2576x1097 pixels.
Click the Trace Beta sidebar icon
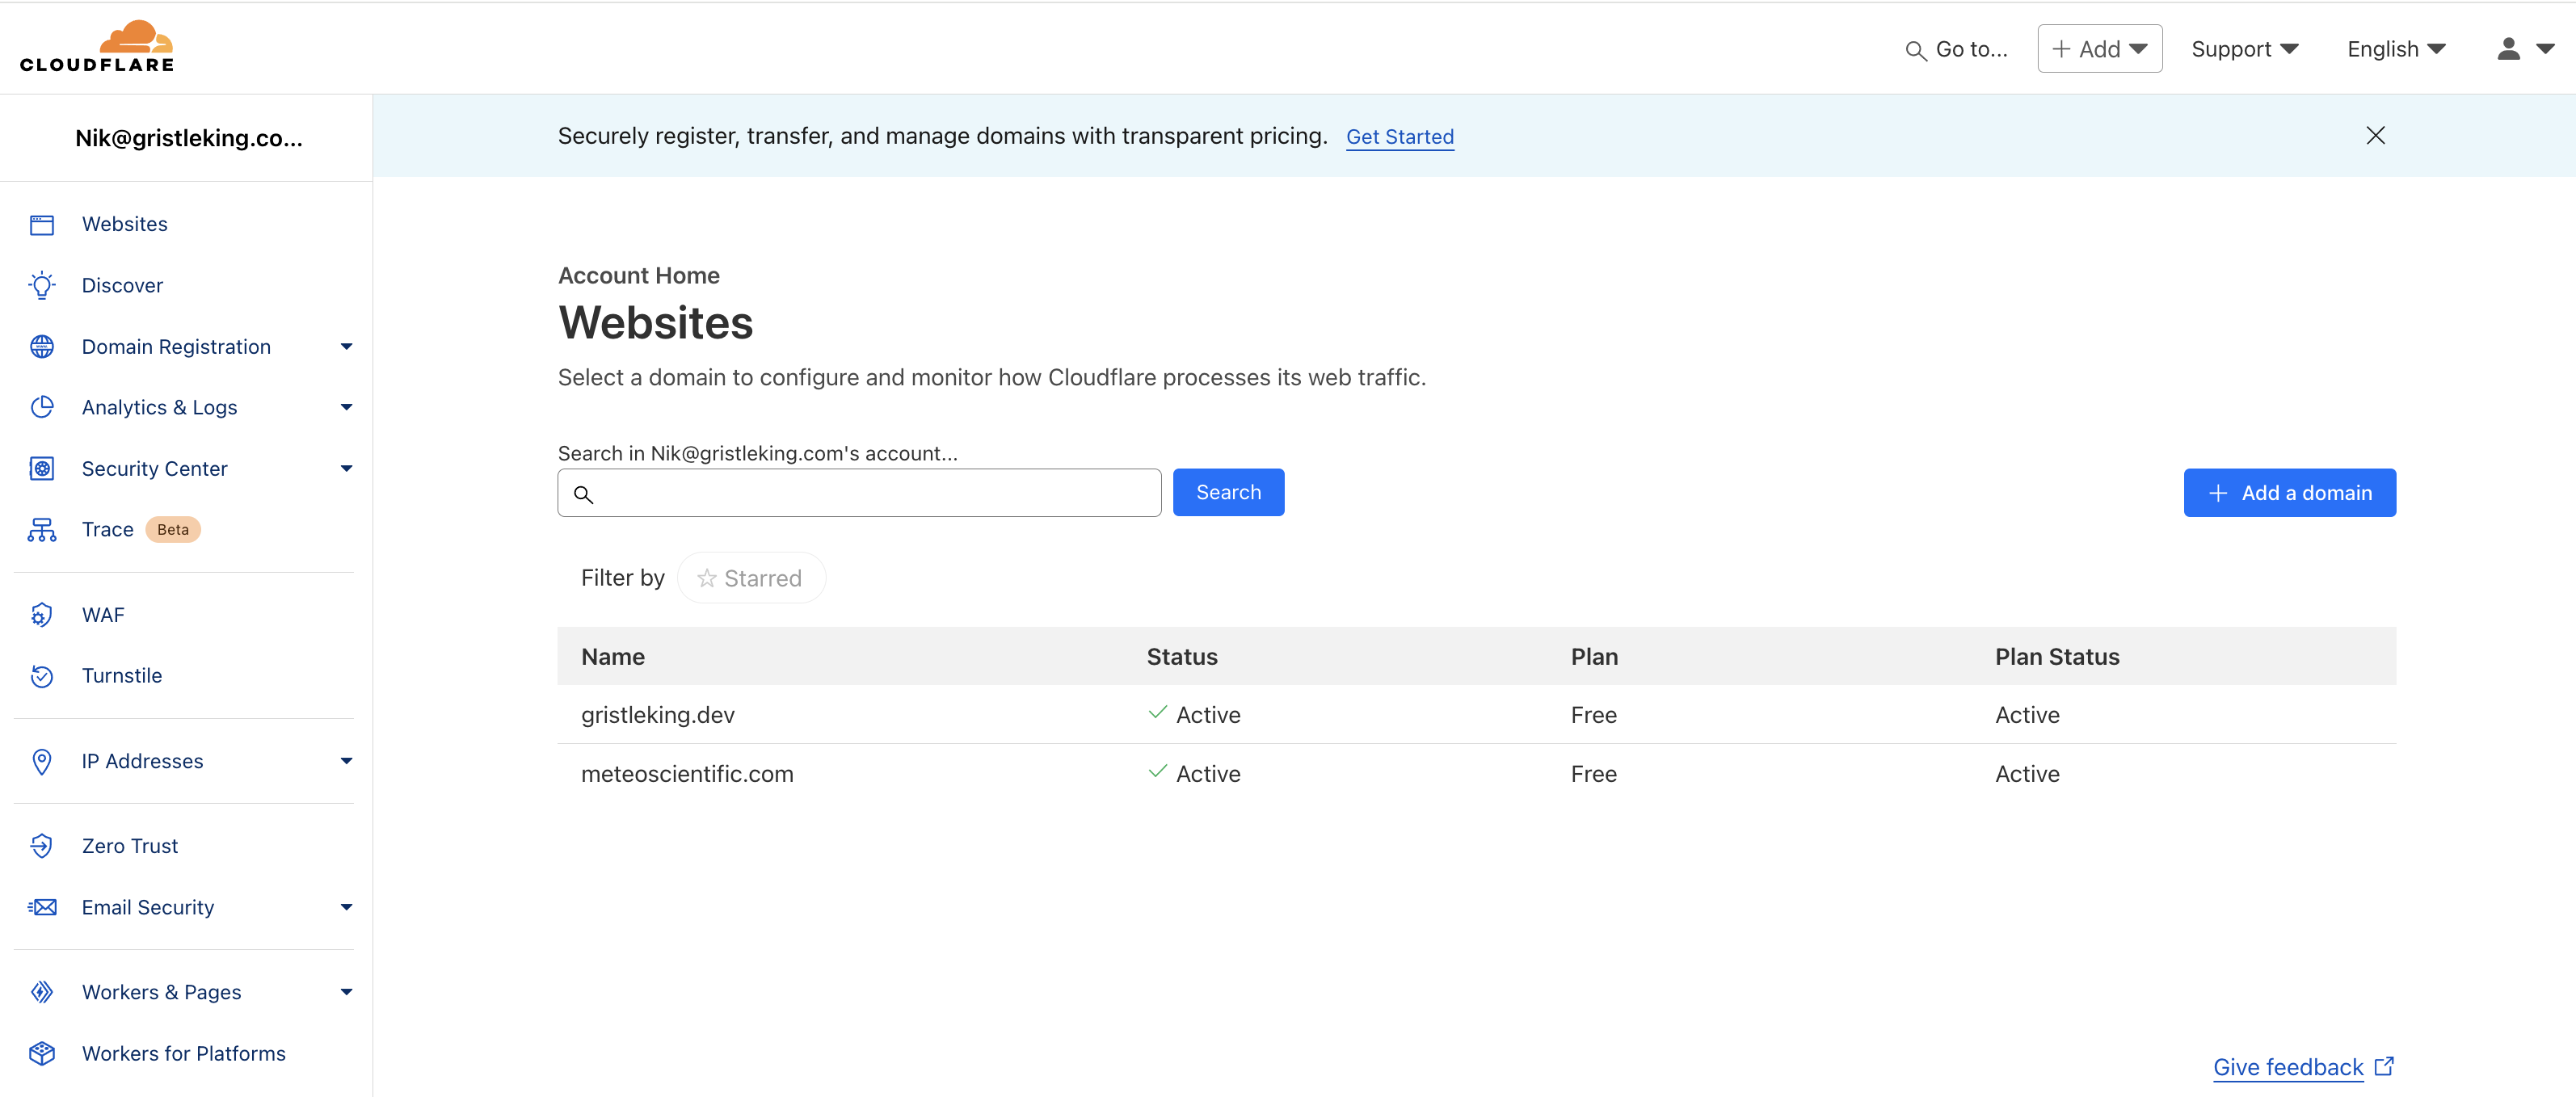click(x=41, y=529)
